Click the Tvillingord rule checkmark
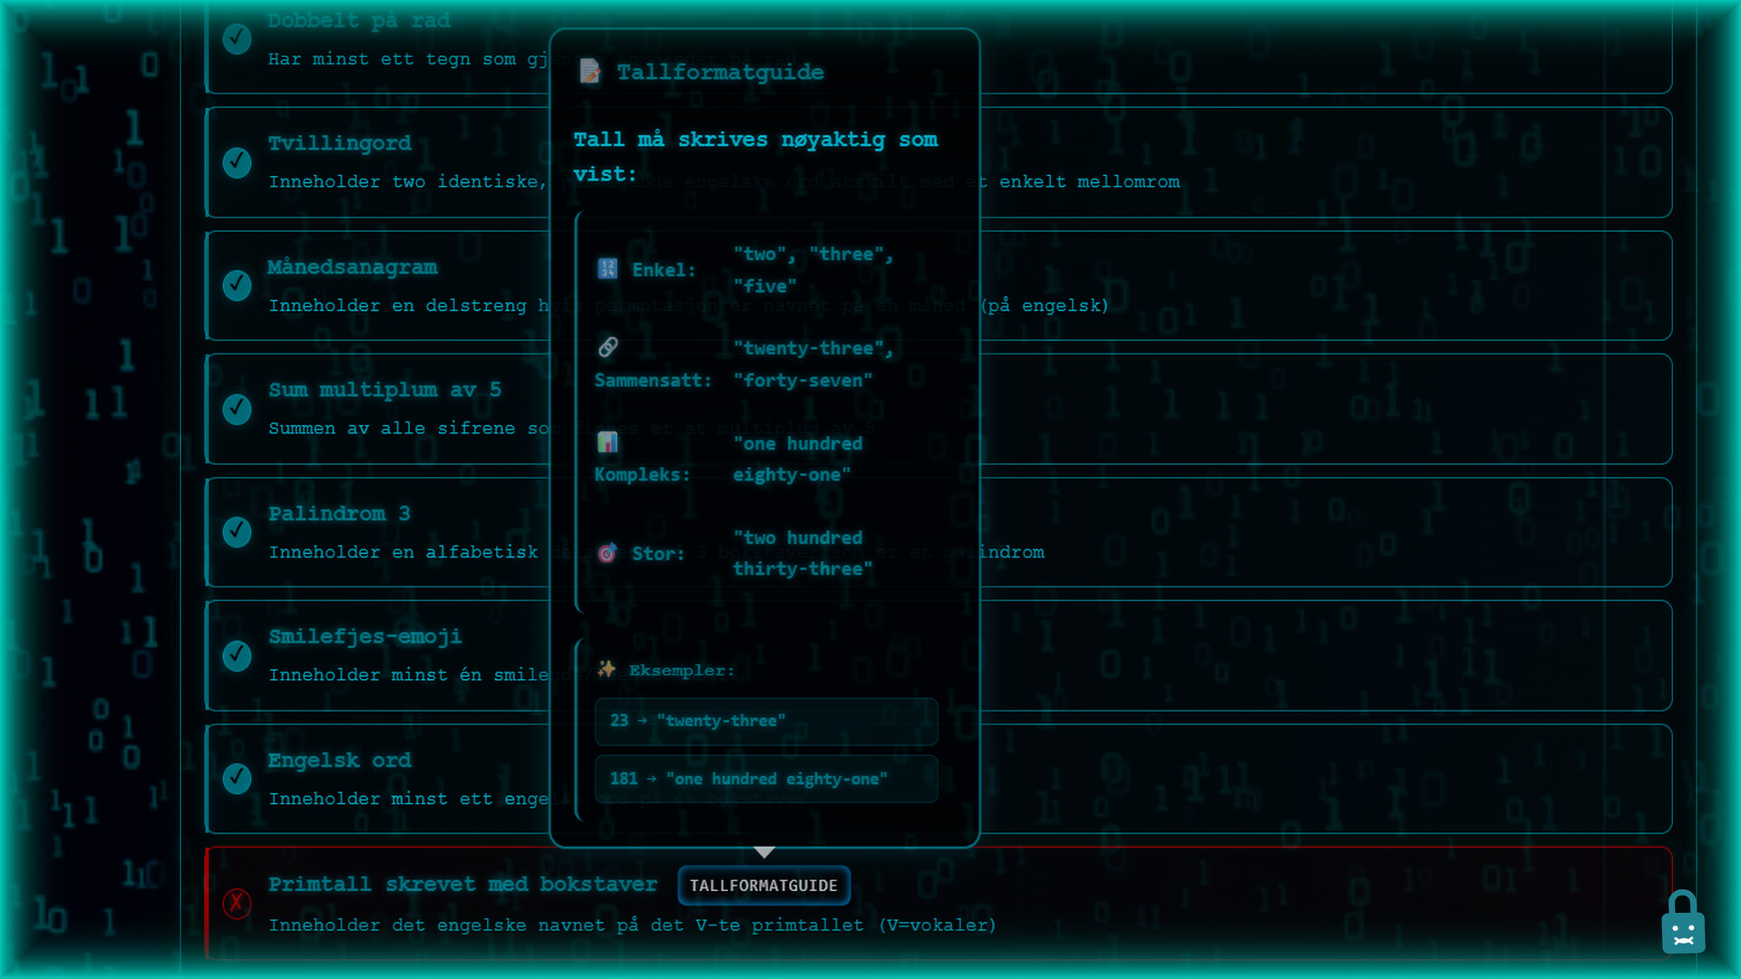 coord(238,162)
